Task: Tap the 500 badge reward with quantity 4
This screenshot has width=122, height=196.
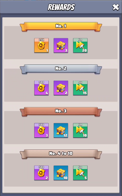Action: [41, 88]
